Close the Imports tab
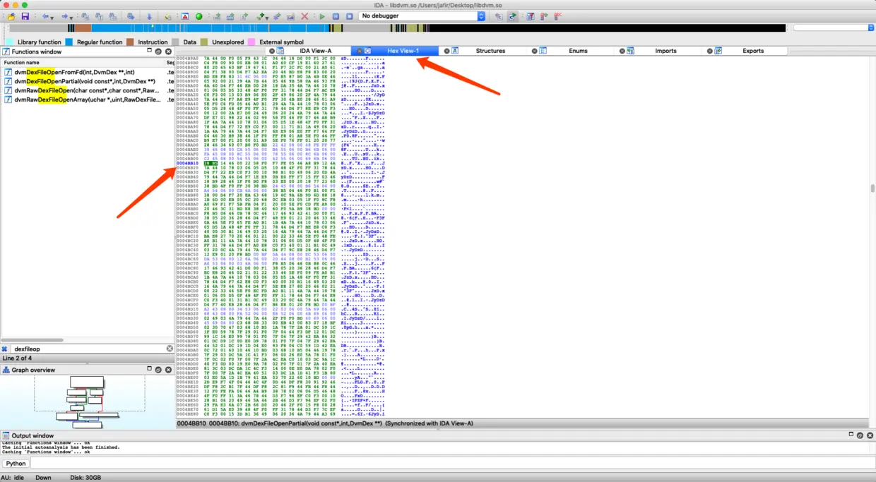This screenshot has height=482, width=876. tap(622, 51)
